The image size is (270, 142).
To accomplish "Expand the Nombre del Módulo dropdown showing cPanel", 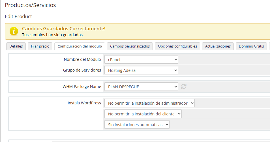I will click(141, 60).
